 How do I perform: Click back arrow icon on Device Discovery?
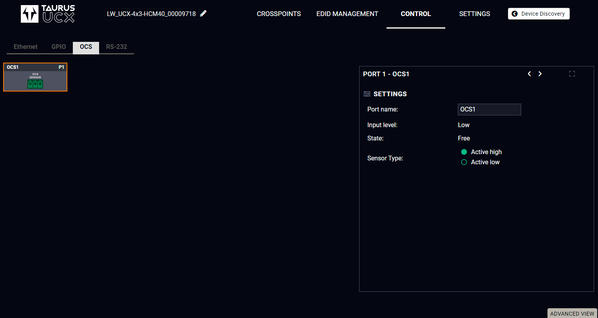[515, 14]
